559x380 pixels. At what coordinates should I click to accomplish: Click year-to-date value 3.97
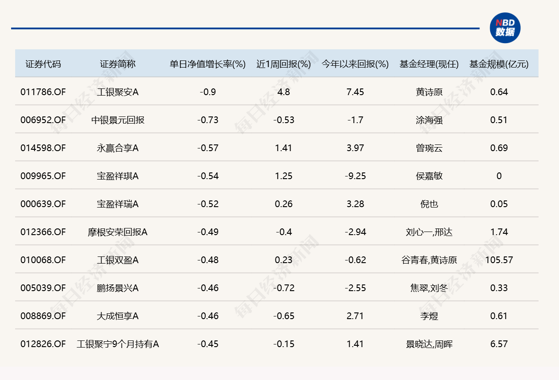(355, 148)
